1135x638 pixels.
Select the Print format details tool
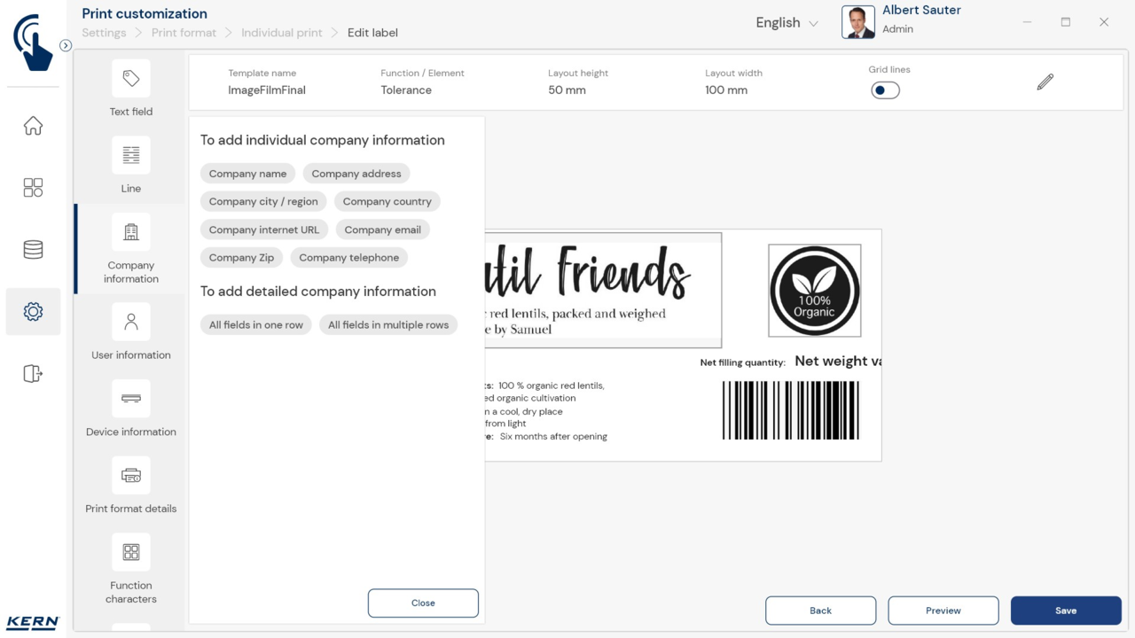pyautogui.click(x=131, y=486)
